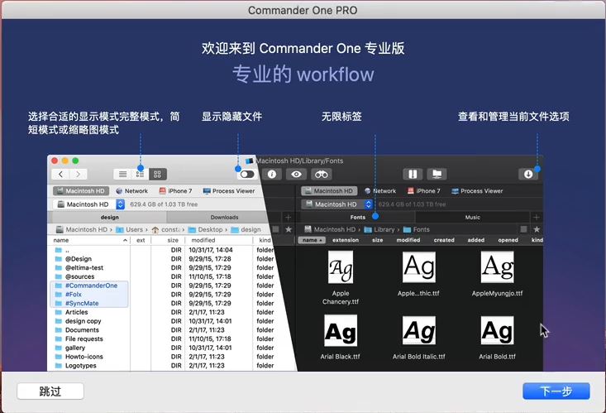Sort by created column in dark pane
Viewport: 606px width, 413px height.
point(444,240)
